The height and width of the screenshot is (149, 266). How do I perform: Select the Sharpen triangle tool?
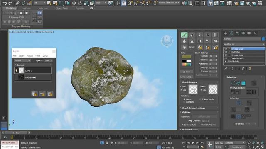pyautogui.click(x=192, y=41)
